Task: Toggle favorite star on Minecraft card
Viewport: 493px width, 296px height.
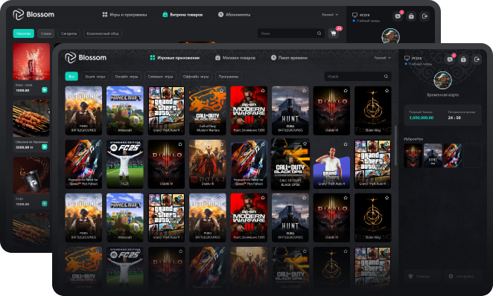Action: click(139, 91)
